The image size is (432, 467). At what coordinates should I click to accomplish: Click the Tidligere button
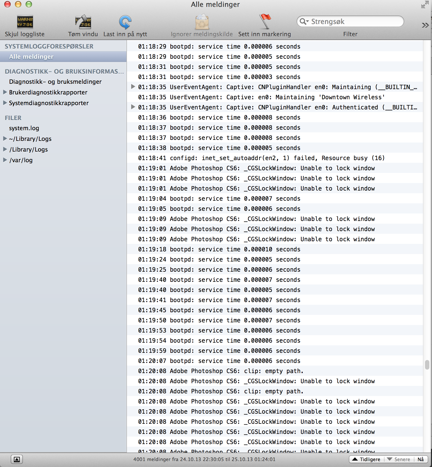366,459
